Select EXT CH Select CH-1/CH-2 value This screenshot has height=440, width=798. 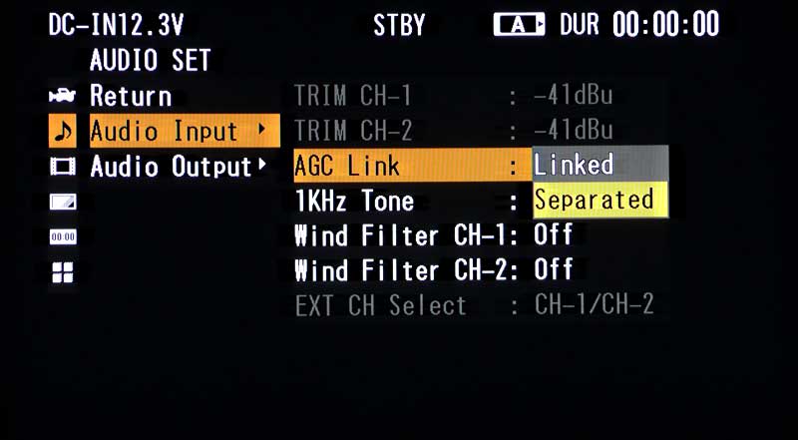click(x=594, y=304)
